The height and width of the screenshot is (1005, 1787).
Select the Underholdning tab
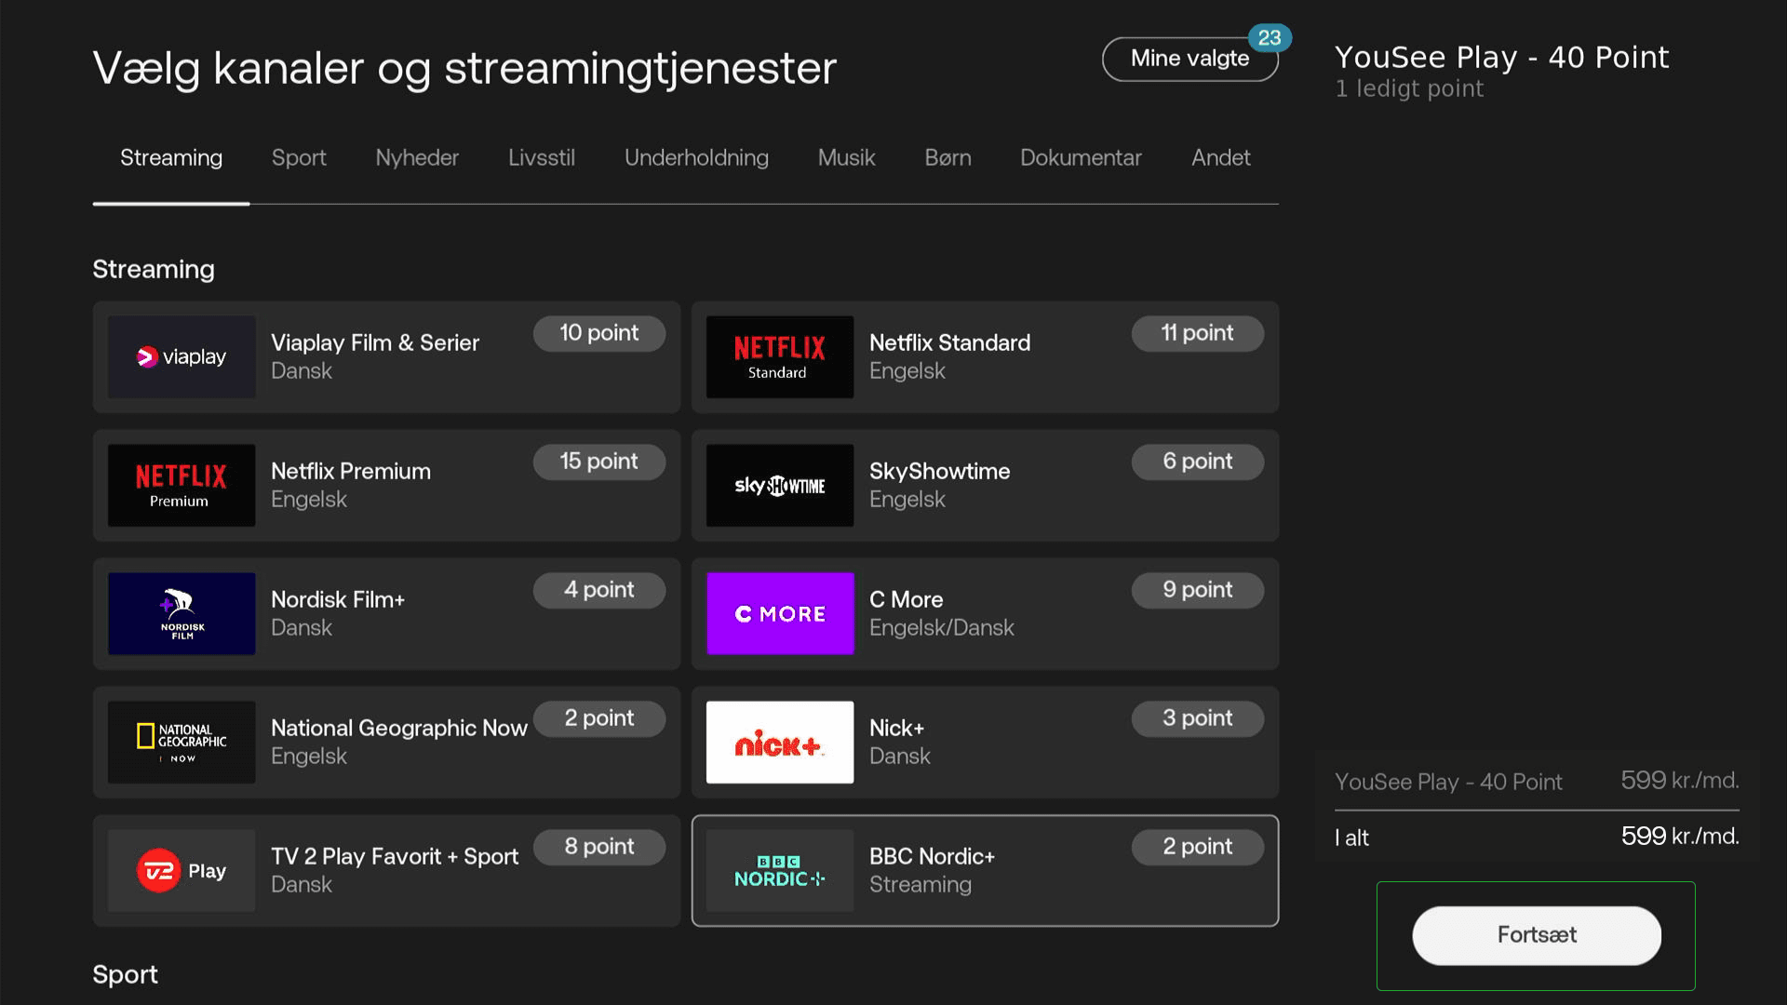696,158
